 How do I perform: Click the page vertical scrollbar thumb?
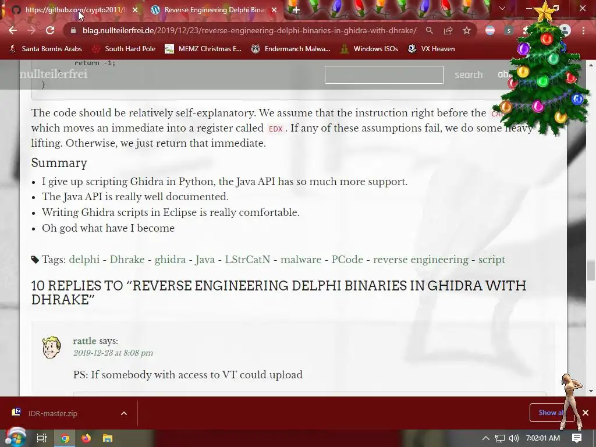coord(591,270)
